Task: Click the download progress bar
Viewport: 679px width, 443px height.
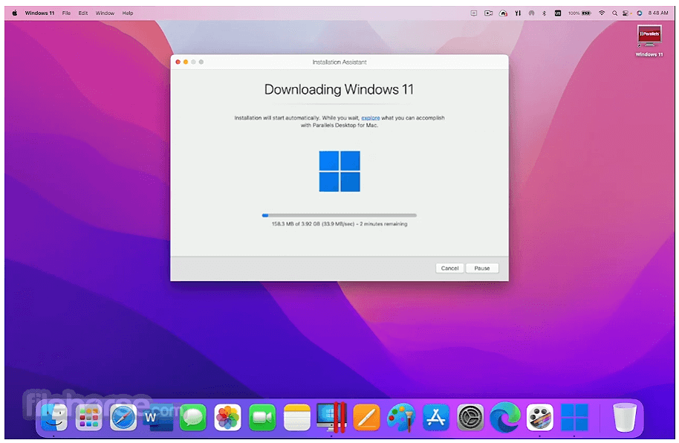Action: [339, 216]
